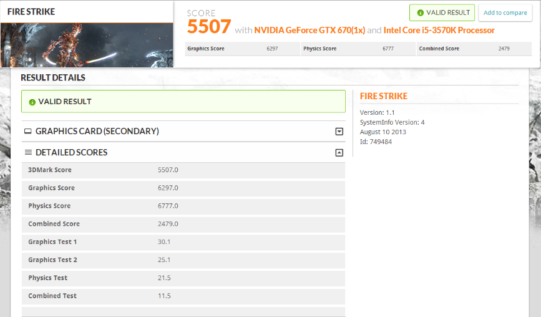Click info icon in green VALID RESULT banner

click(32, 102)
